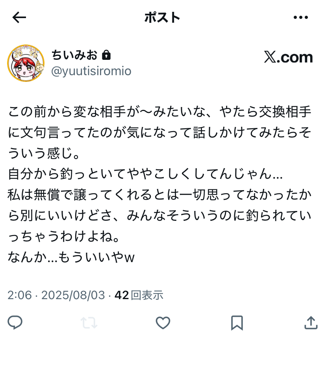The image size is (326, 381).
Task: Open the share upload icon
Action: tap(311, 323)
